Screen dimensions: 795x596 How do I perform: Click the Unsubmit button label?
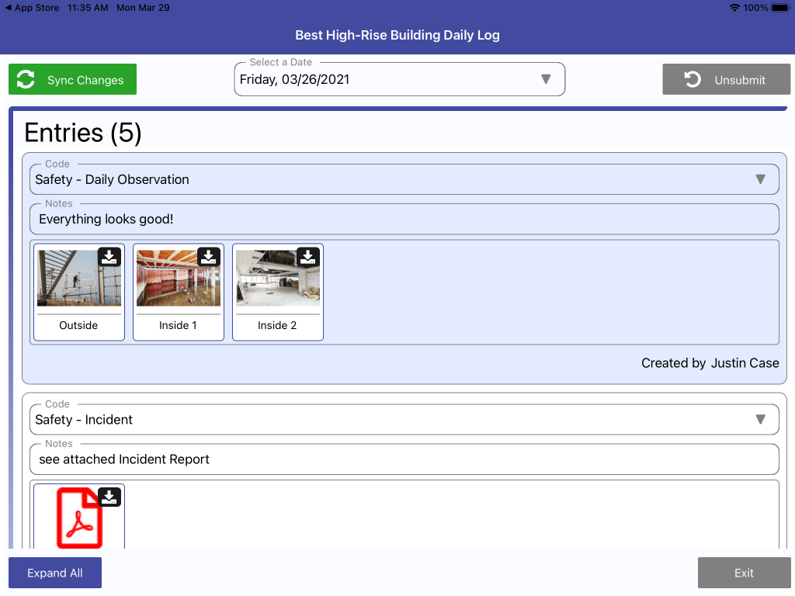pyautogui.click(x=740, y=80)
